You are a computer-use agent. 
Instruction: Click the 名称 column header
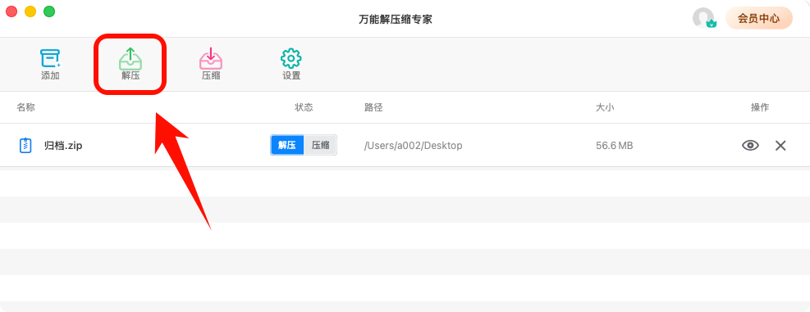click(25, 107)
